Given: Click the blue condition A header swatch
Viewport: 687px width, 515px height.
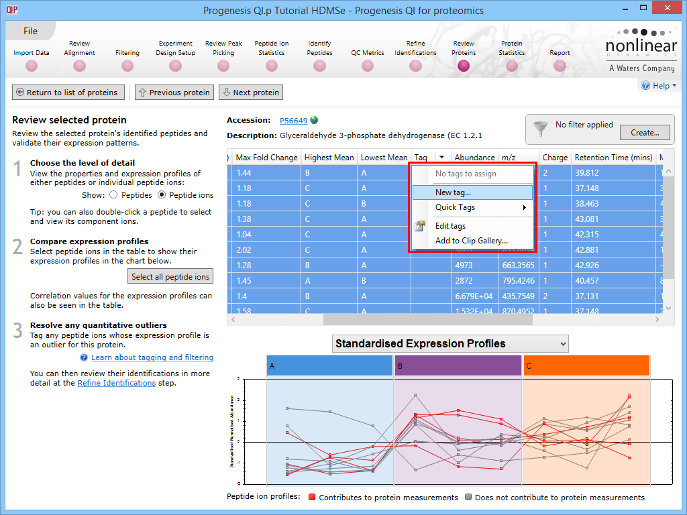Looking at the screenshot, I should click(329, 365).
